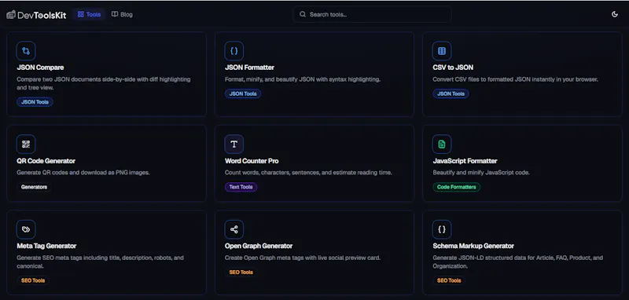Click the Meta Tag Generator tags icon
Image resolution: width=629 pixels, height=300 pixels.
[26, 229]
